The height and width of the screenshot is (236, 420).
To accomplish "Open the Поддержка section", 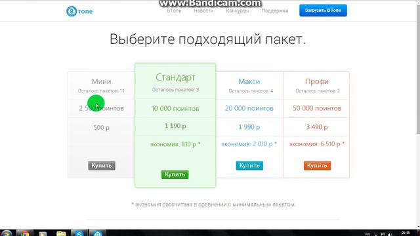I will tap(274, 10).
